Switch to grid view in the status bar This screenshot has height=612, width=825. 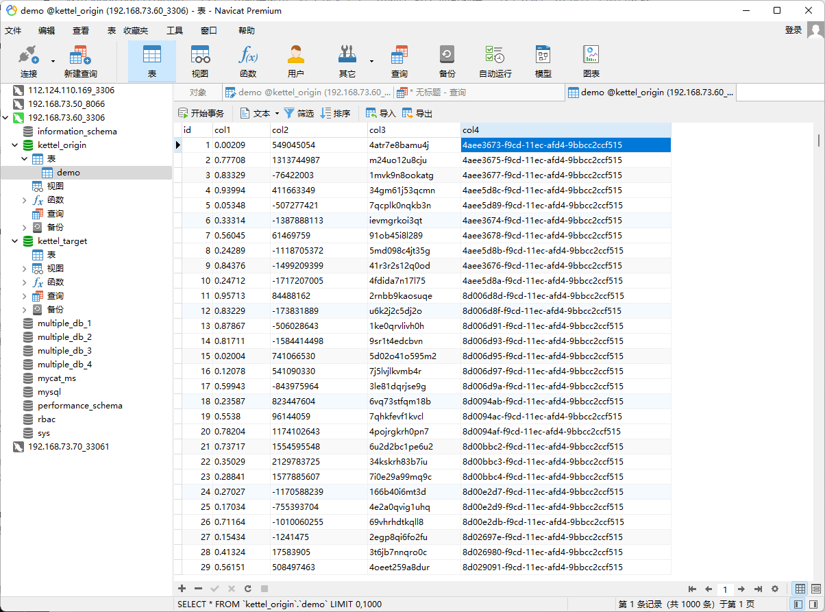(800, 589)
